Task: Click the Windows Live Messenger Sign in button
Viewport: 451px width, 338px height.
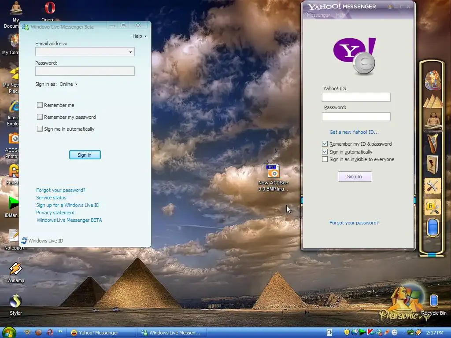Action: point(85,154)
